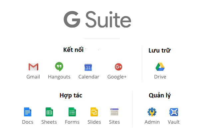Image resolution: width=202 pixels, height=137 pixels.
Task: Click the Slides text label
Action: (94, 122)
